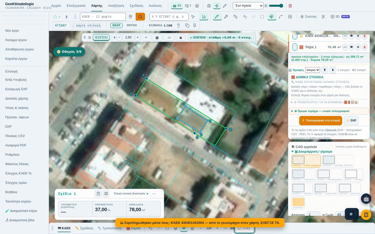
Task: Click the Τοπογραφικό στη στιγμή button
Action: [x=321, y=121]
